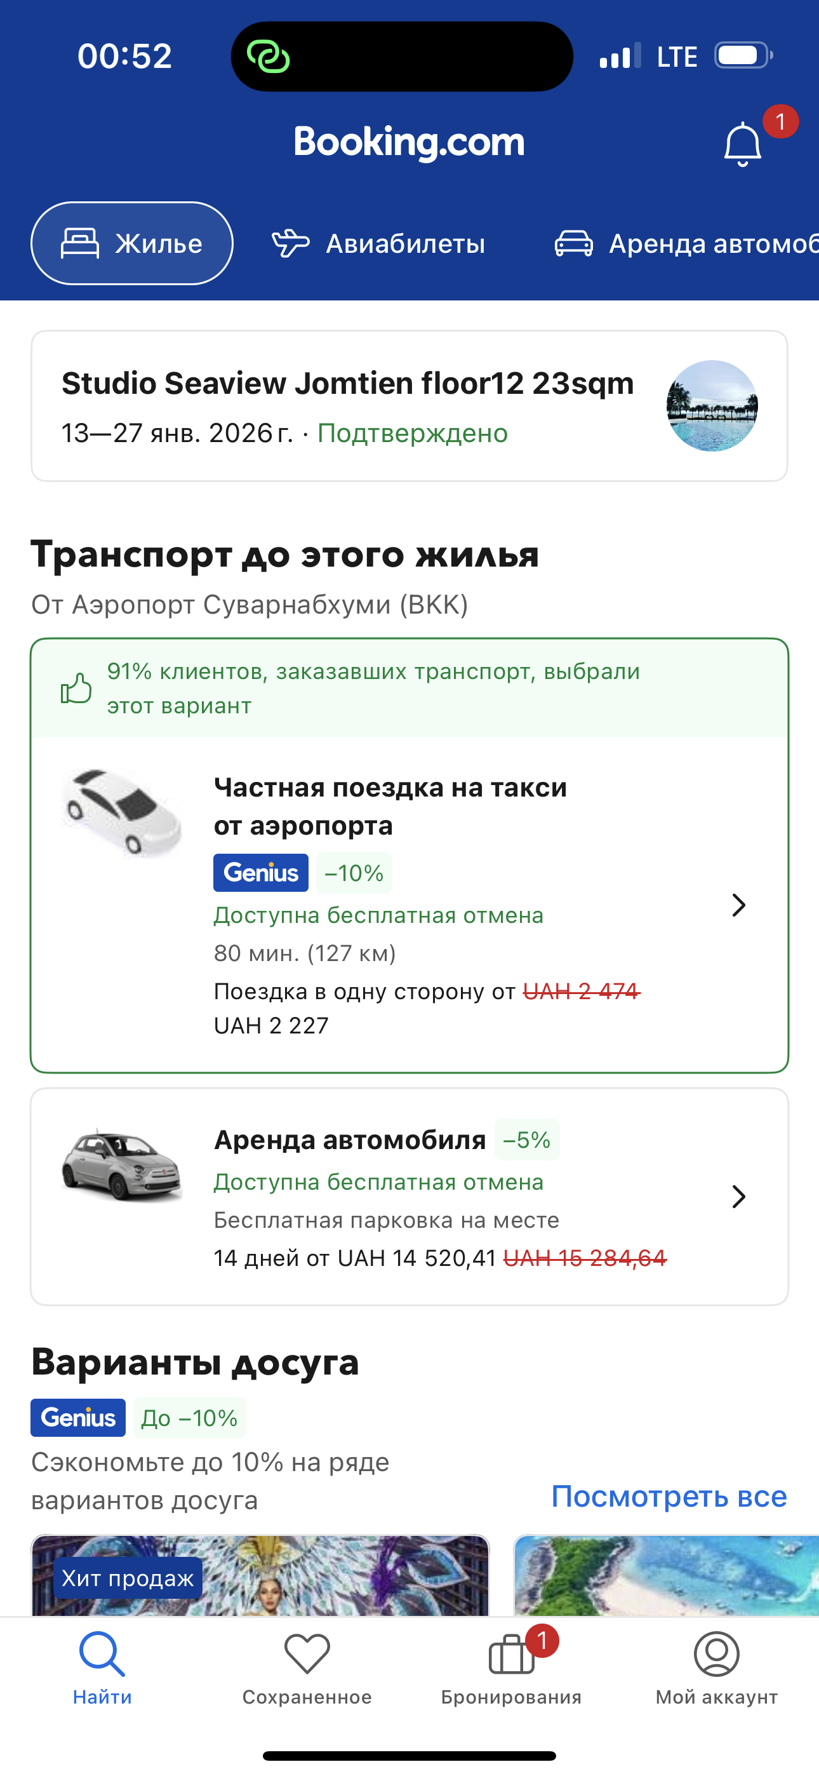This screenshot has width=819, height=1776.
Task: Switch to Аренда автомобиля tab in header
Action: coord(686,243)
